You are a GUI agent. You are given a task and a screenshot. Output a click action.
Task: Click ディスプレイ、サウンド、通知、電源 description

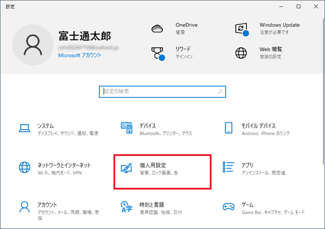point(68,134)
